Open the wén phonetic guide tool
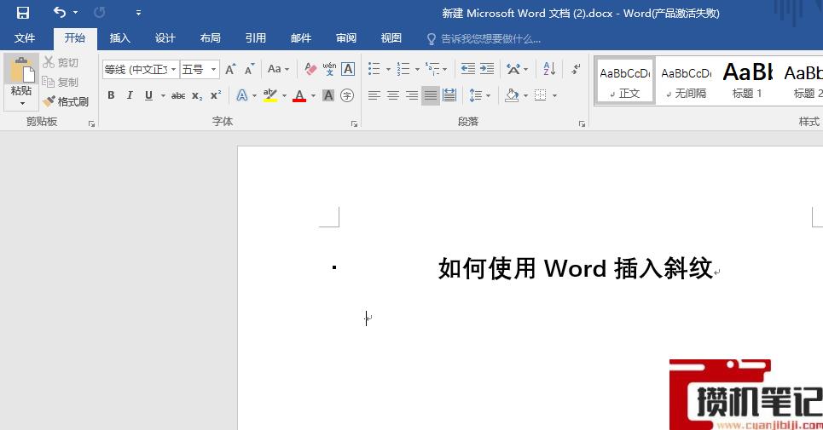 click(x=329, y=69)
